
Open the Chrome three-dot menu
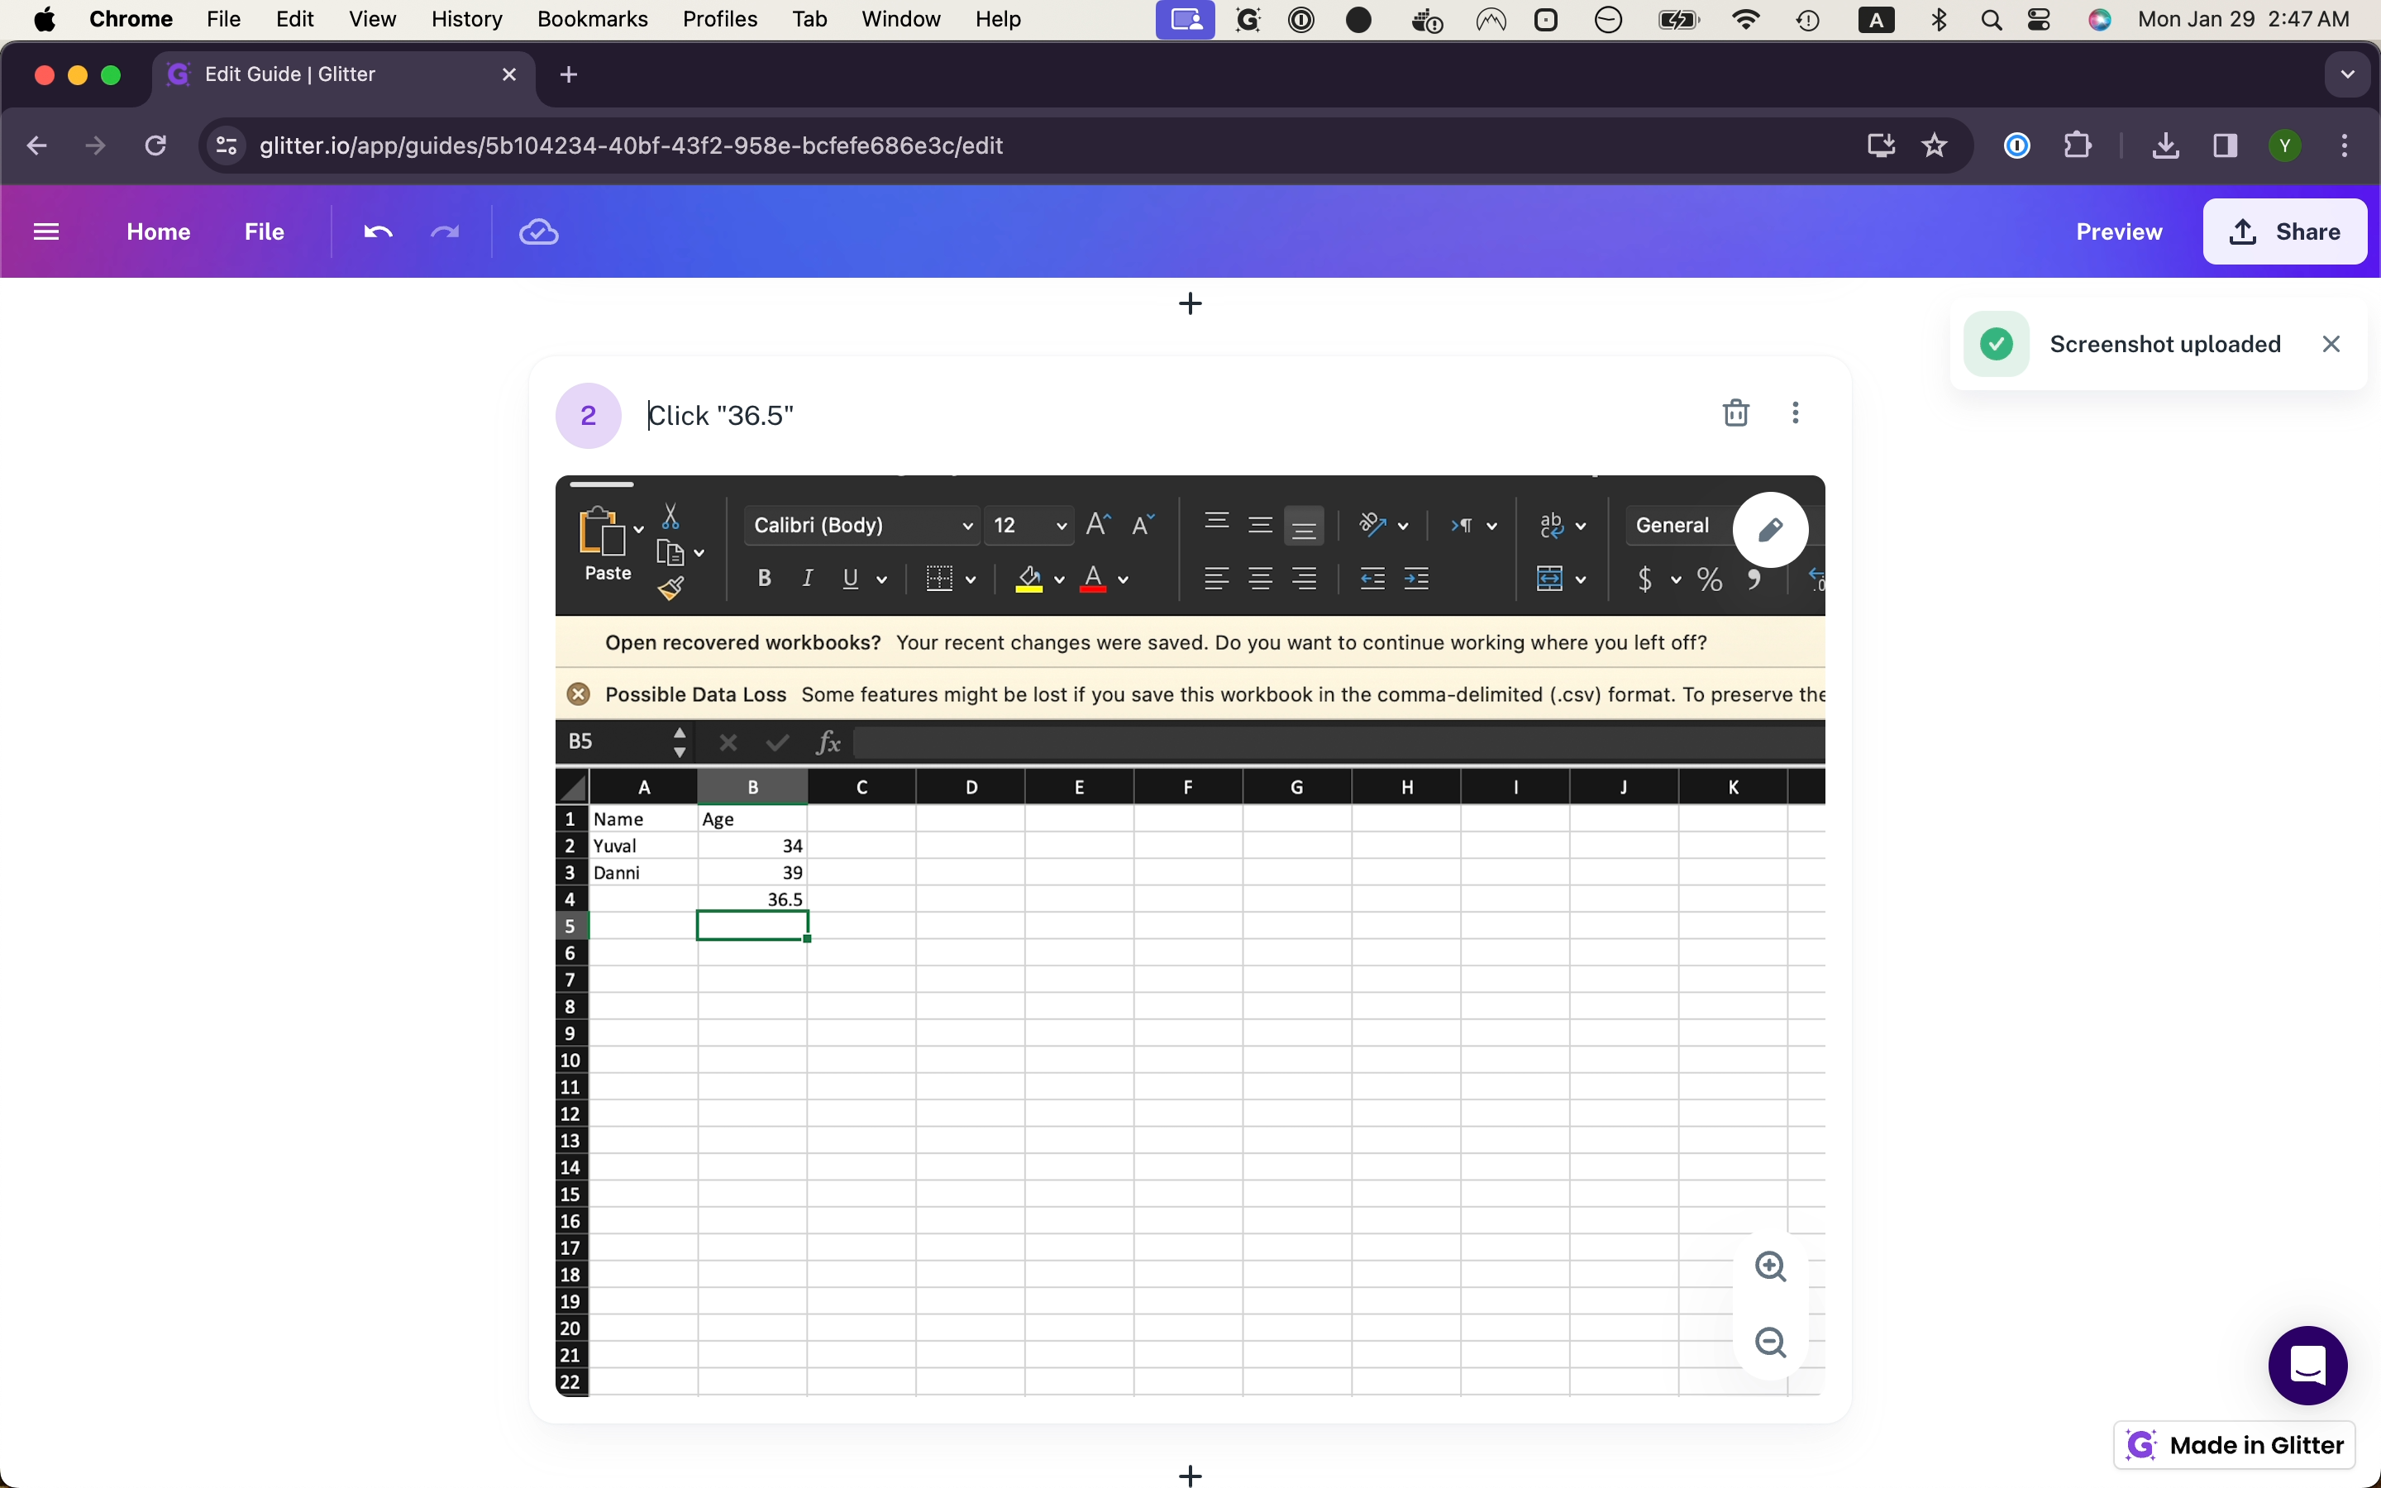pyautogui.click(x=2345, y=145)
